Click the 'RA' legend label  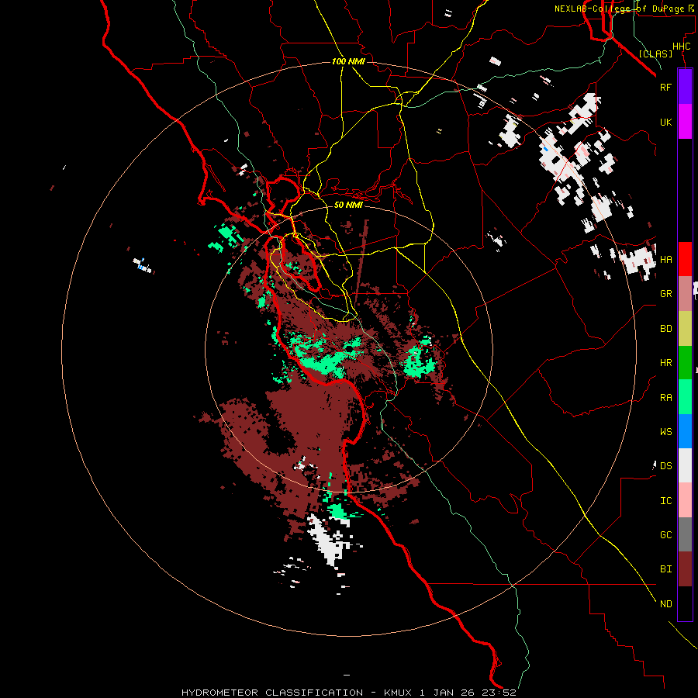pos(665,398)
